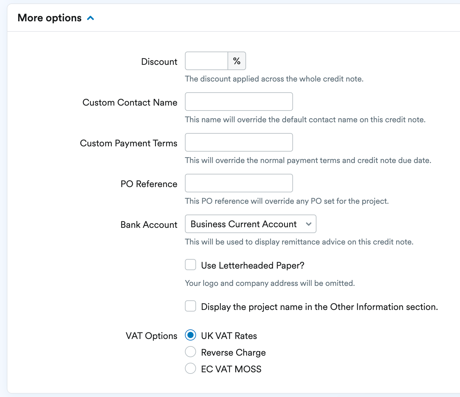Open the Bank Account dropdown
The height and width of the screenshot is (397, 460).
coord(251,224)
